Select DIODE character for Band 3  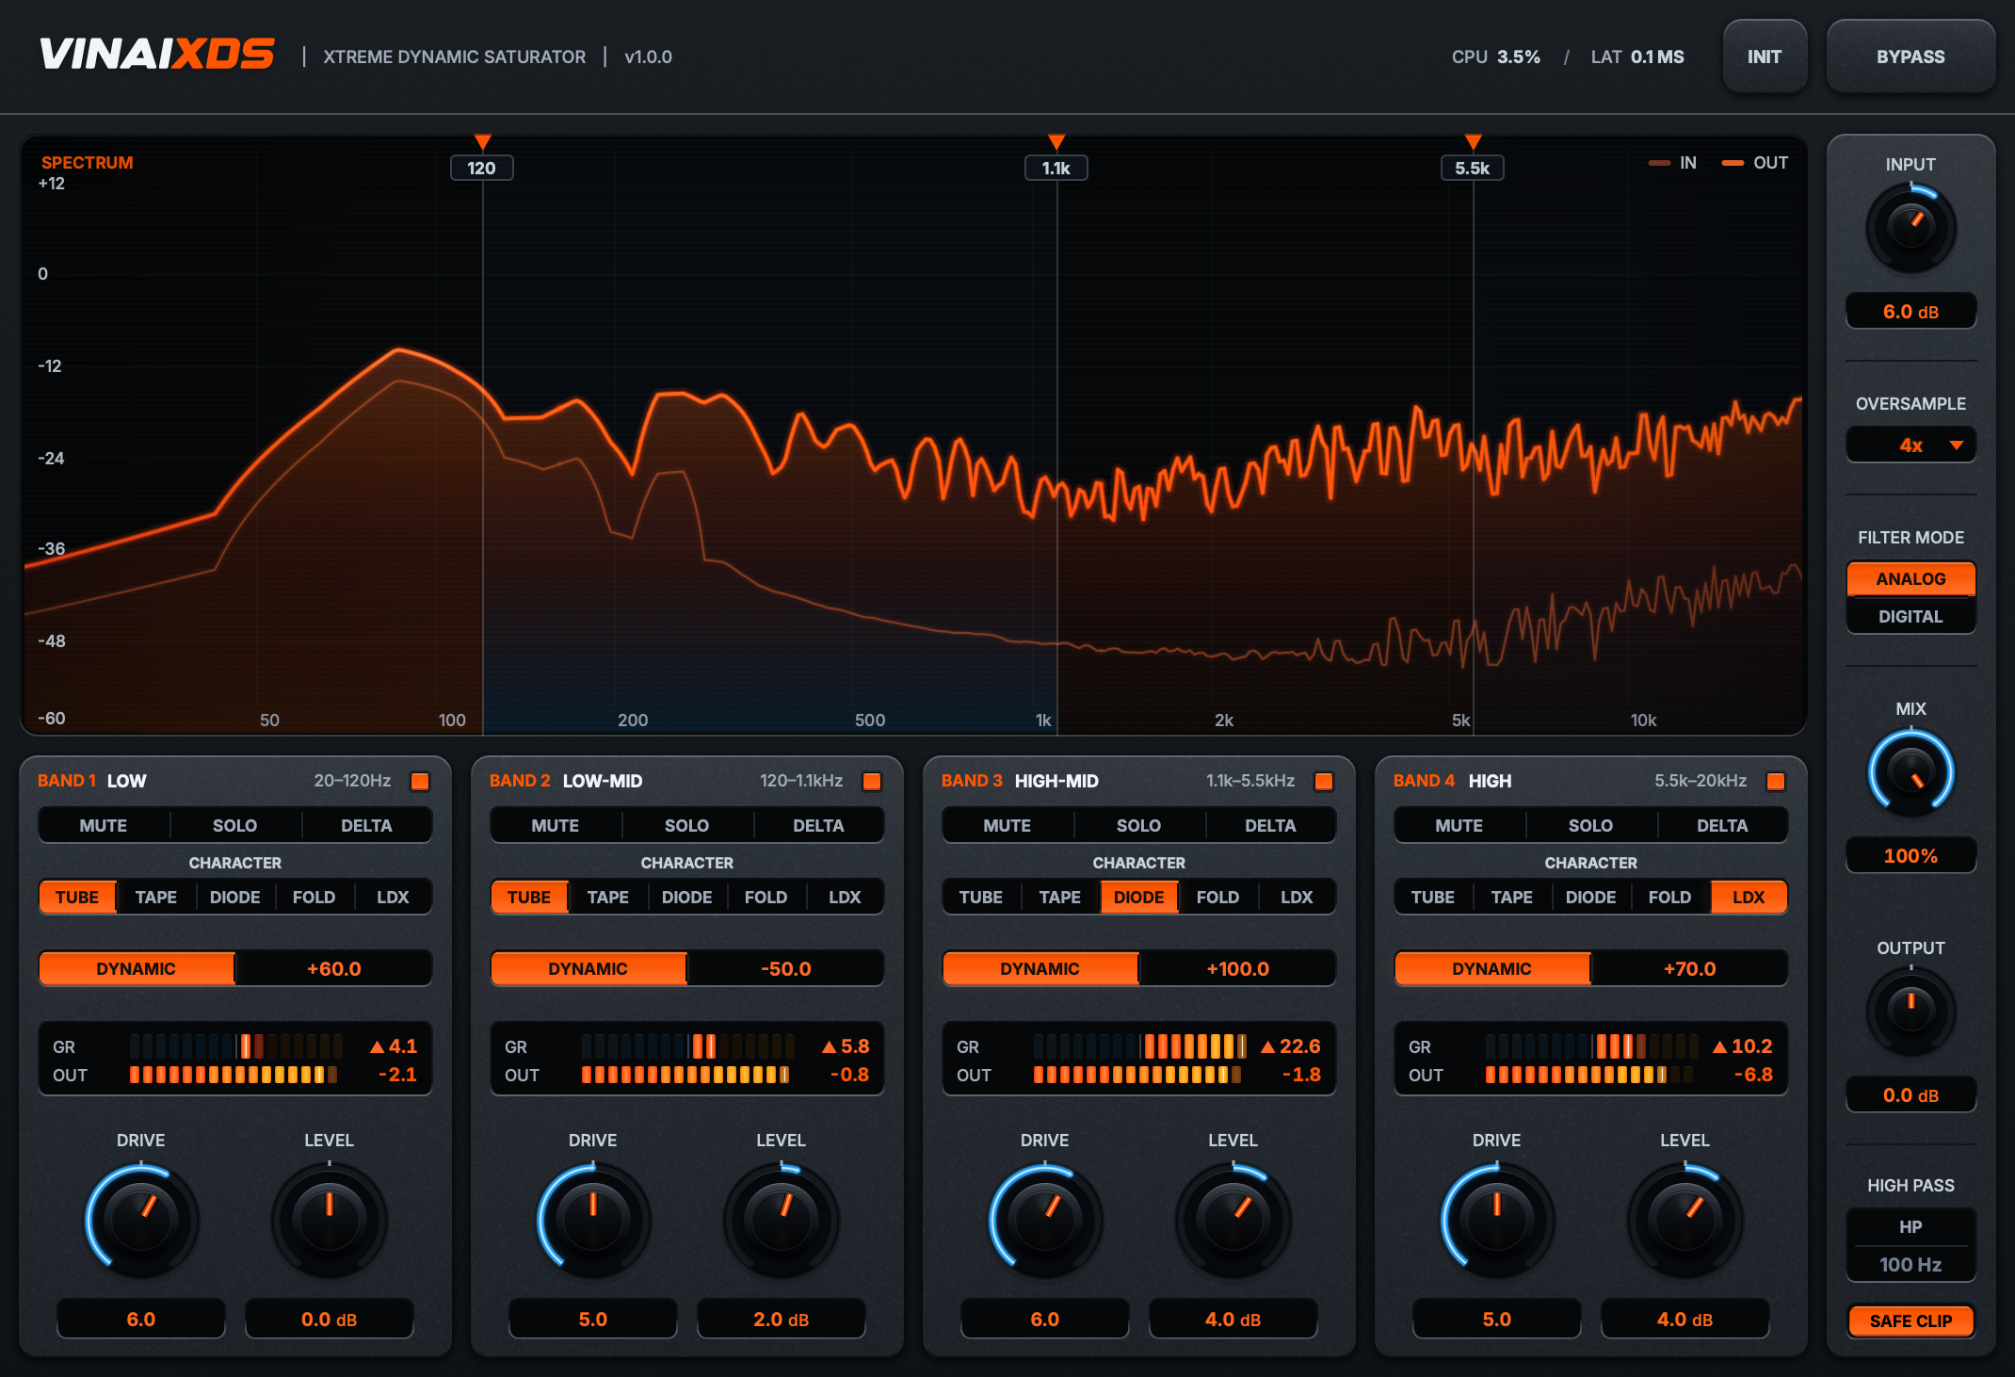1139,897
